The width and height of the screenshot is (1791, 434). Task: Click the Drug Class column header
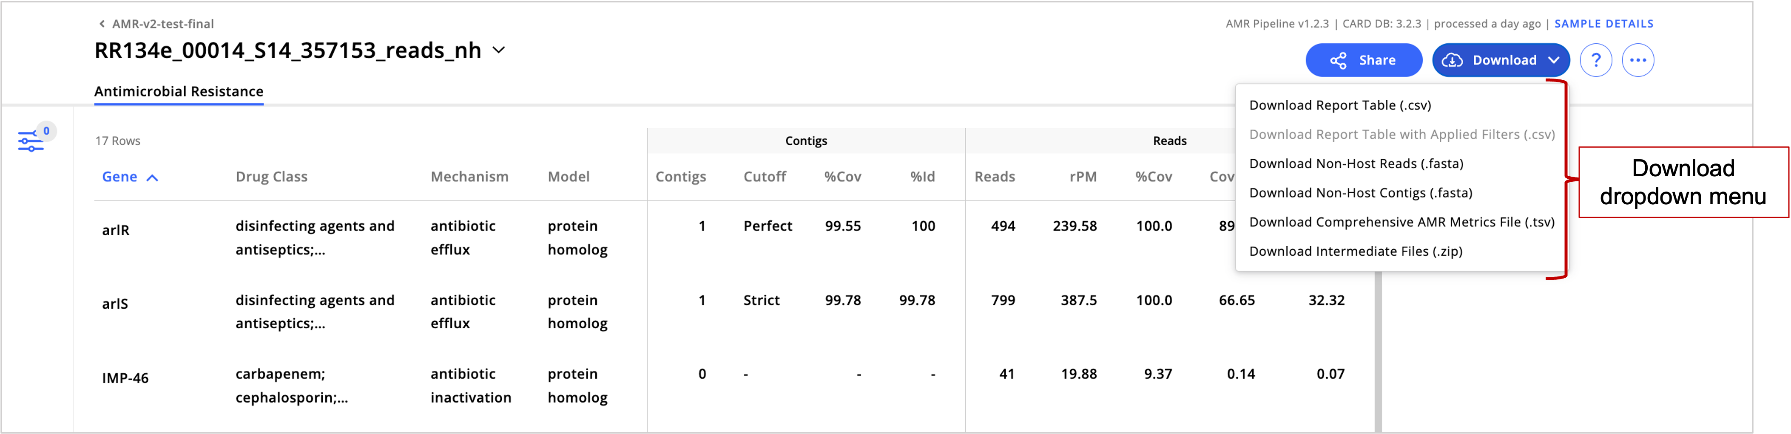click(271, 176)
